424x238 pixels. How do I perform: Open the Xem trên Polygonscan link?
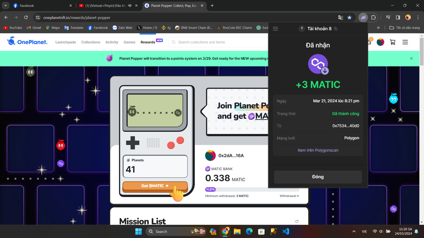point(318,150)
